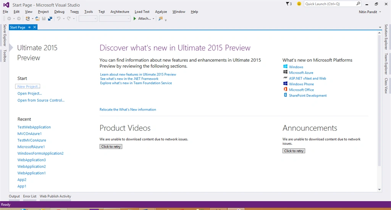This screenshot has width=391, height=210.
Task: Open the TestWebApplication recent project
Action: [34, 127]
